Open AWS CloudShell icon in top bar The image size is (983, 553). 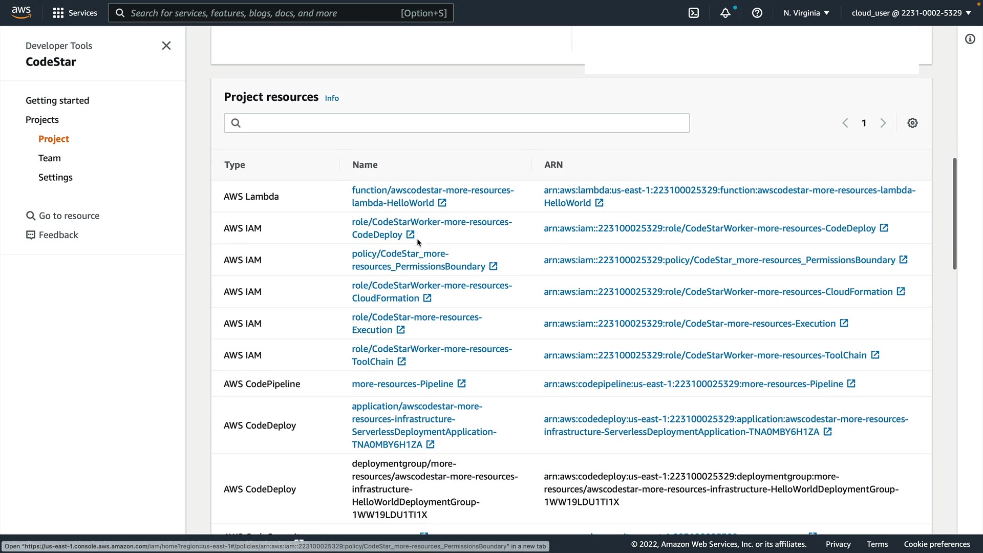(x=694, y=13)
